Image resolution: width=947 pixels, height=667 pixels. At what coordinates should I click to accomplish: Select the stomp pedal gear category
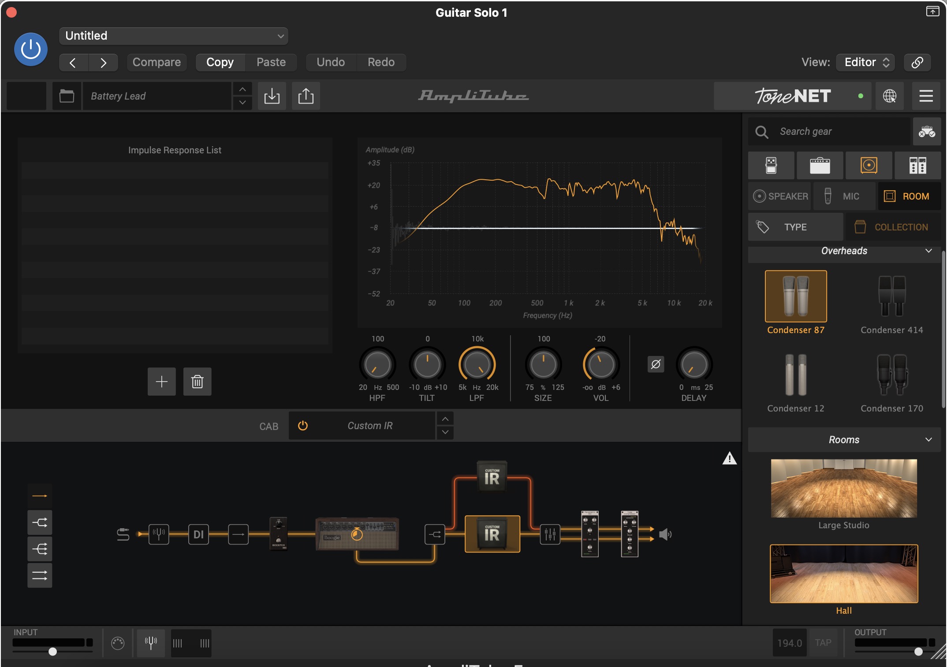(x=771, y=165)
